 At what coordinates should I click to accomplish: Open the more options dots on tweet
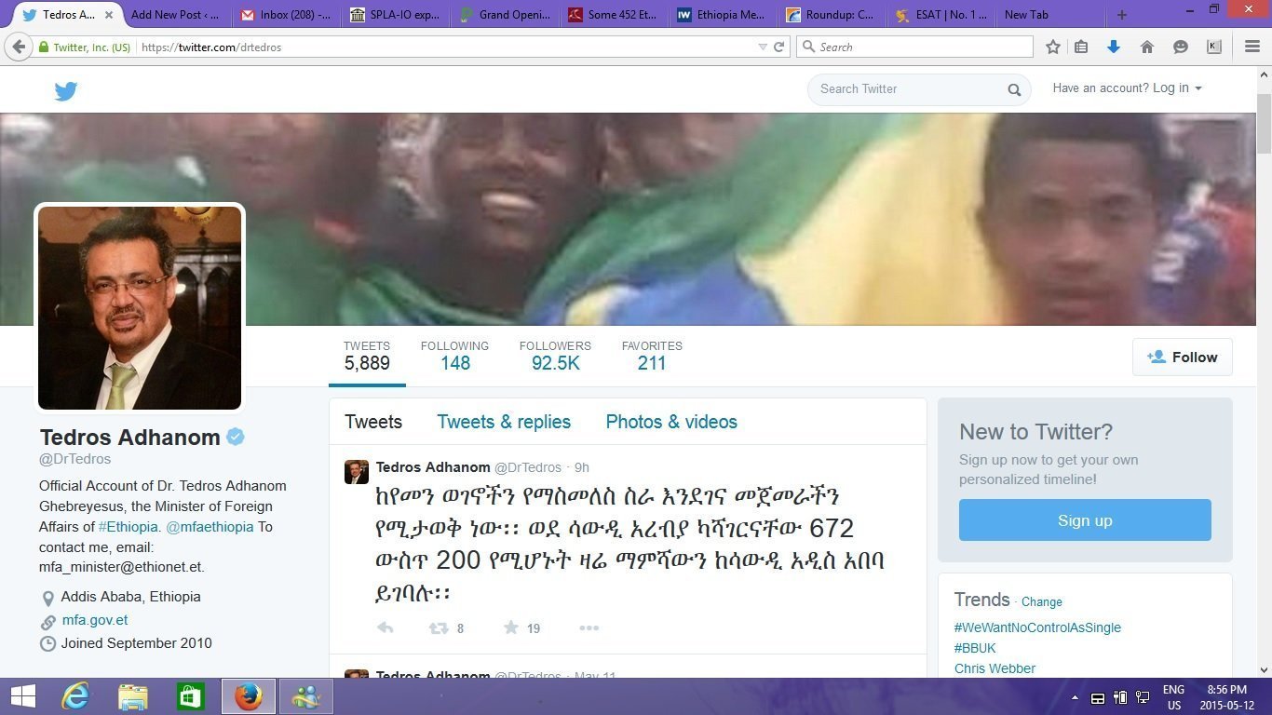coord(589,628)
